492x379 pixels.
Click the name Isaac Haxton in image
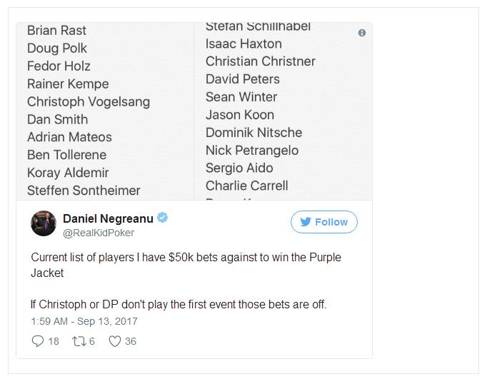pos(244,44)
